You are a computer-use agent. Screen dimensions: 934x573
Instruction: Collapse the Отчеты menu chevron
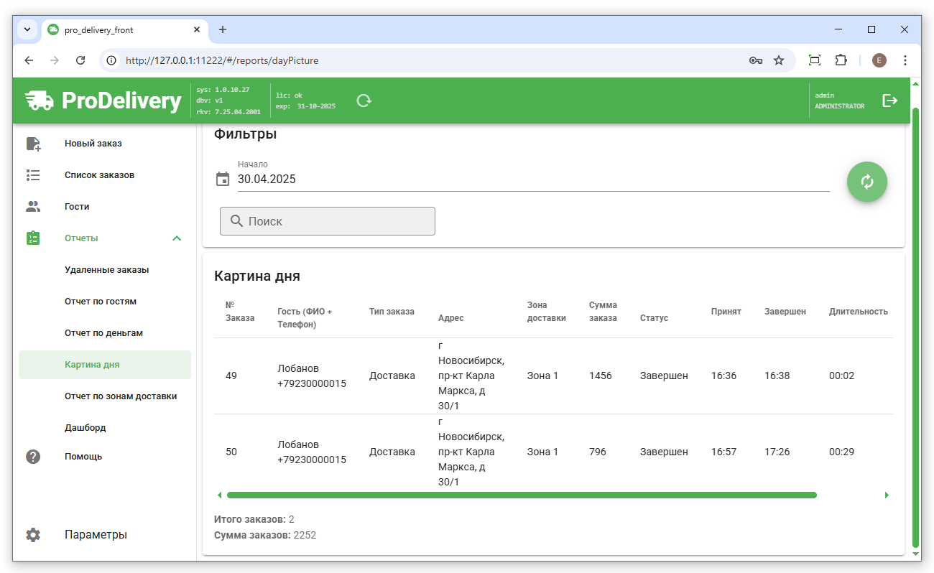(177, 238)
